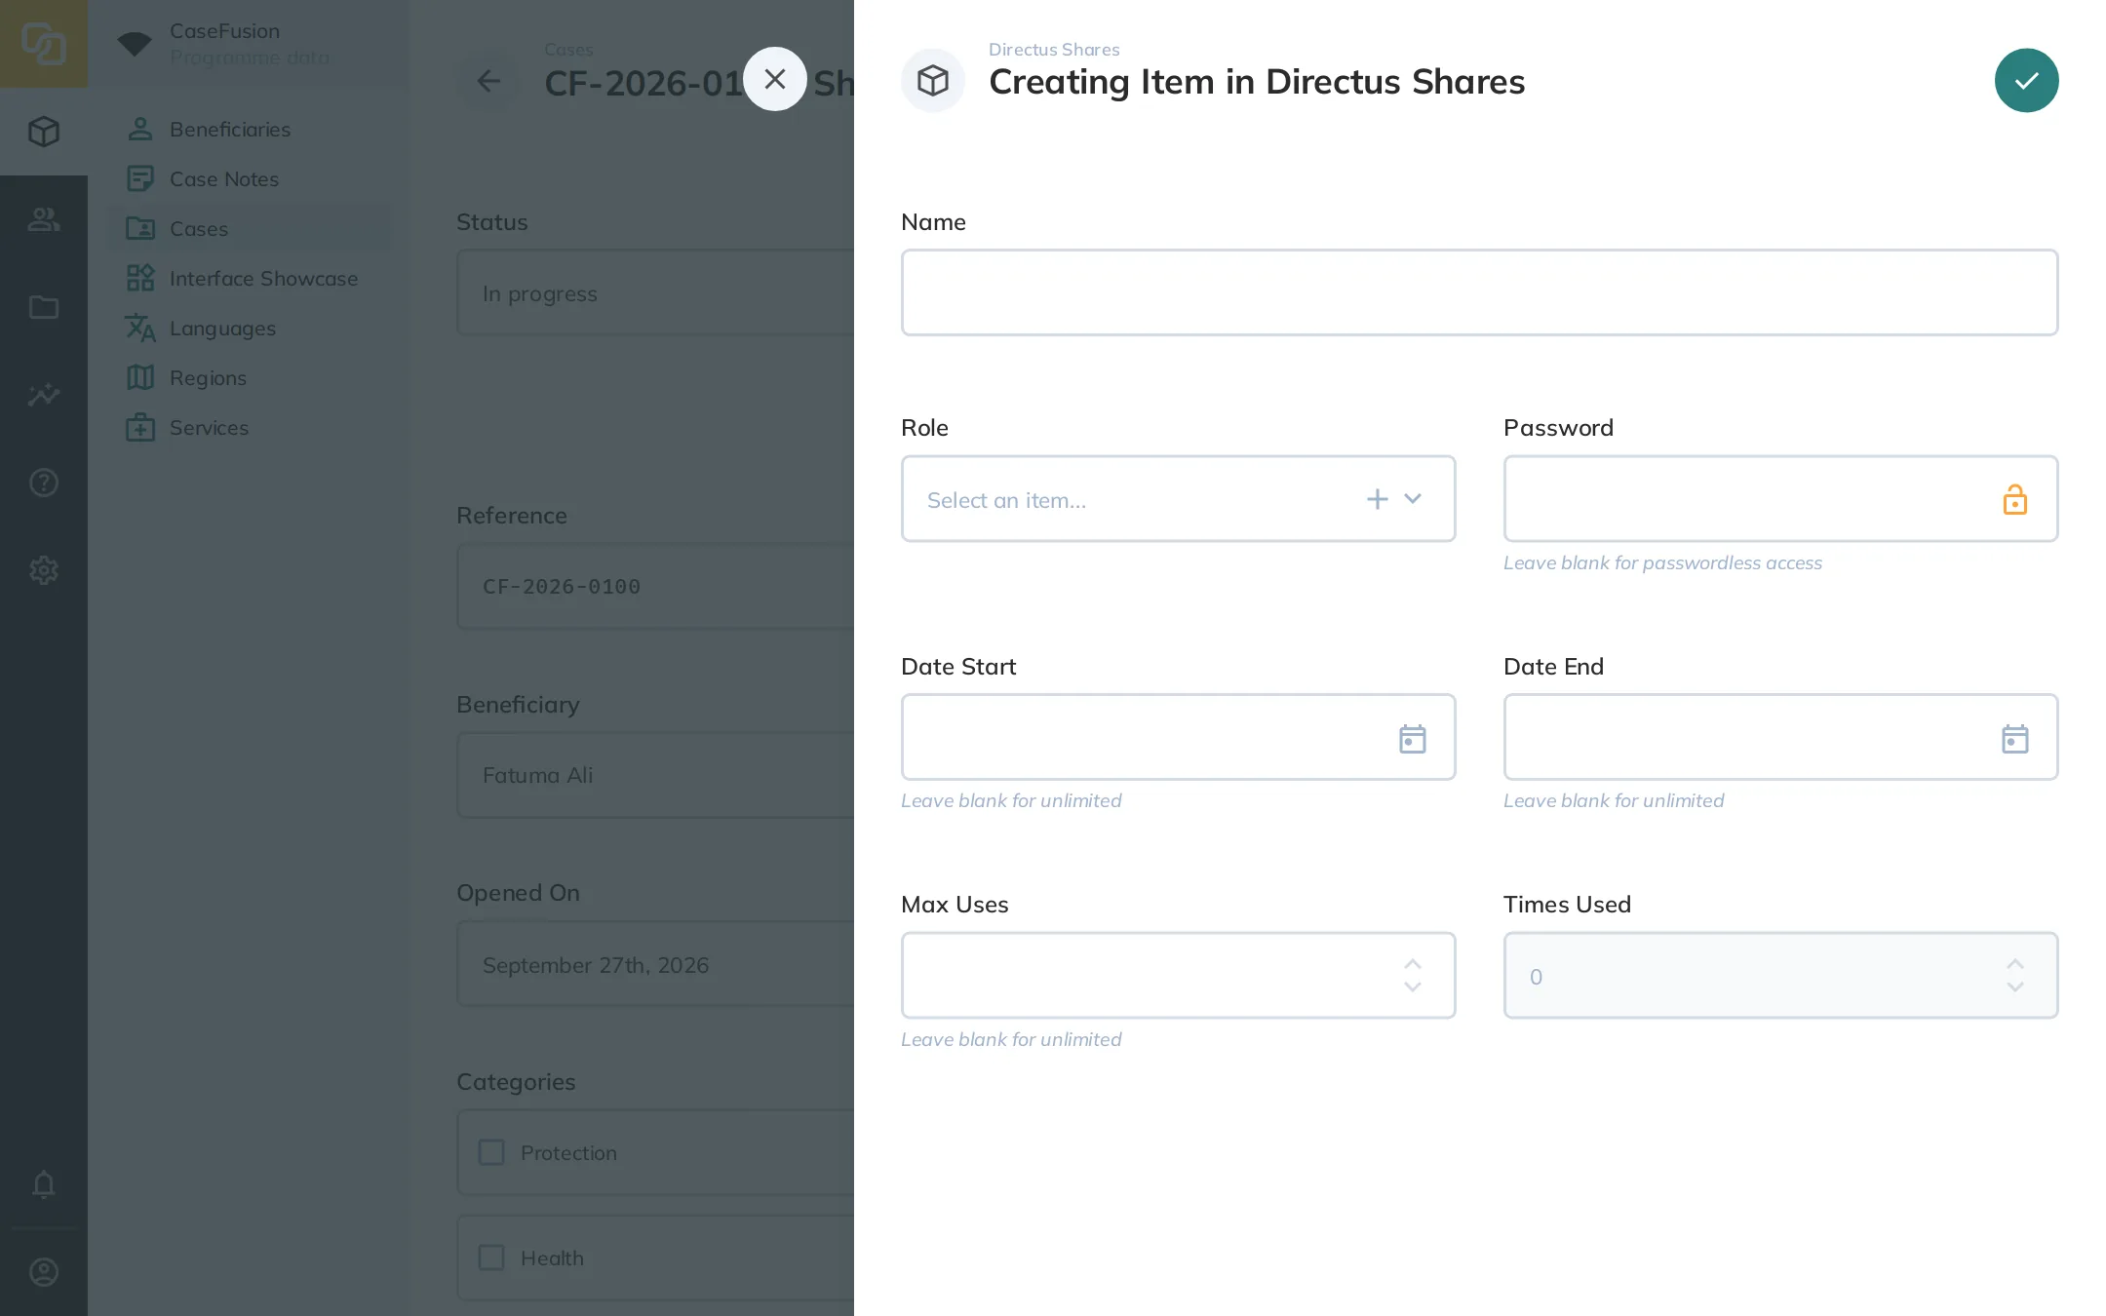Tick the Protection category checkbox

tap(491, 1152)
